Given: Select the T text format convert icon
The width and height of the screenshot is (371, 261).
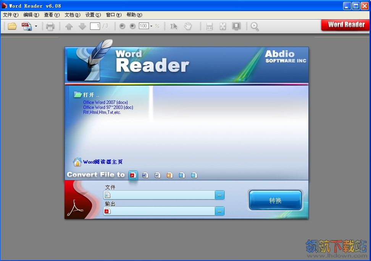Looking at the screenshot, I should 182,175.
